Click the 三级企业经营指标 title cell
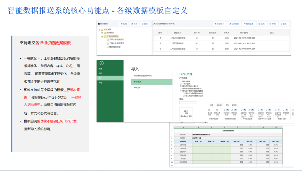This screenshot has width=302, height=171. tap(228, 131)
